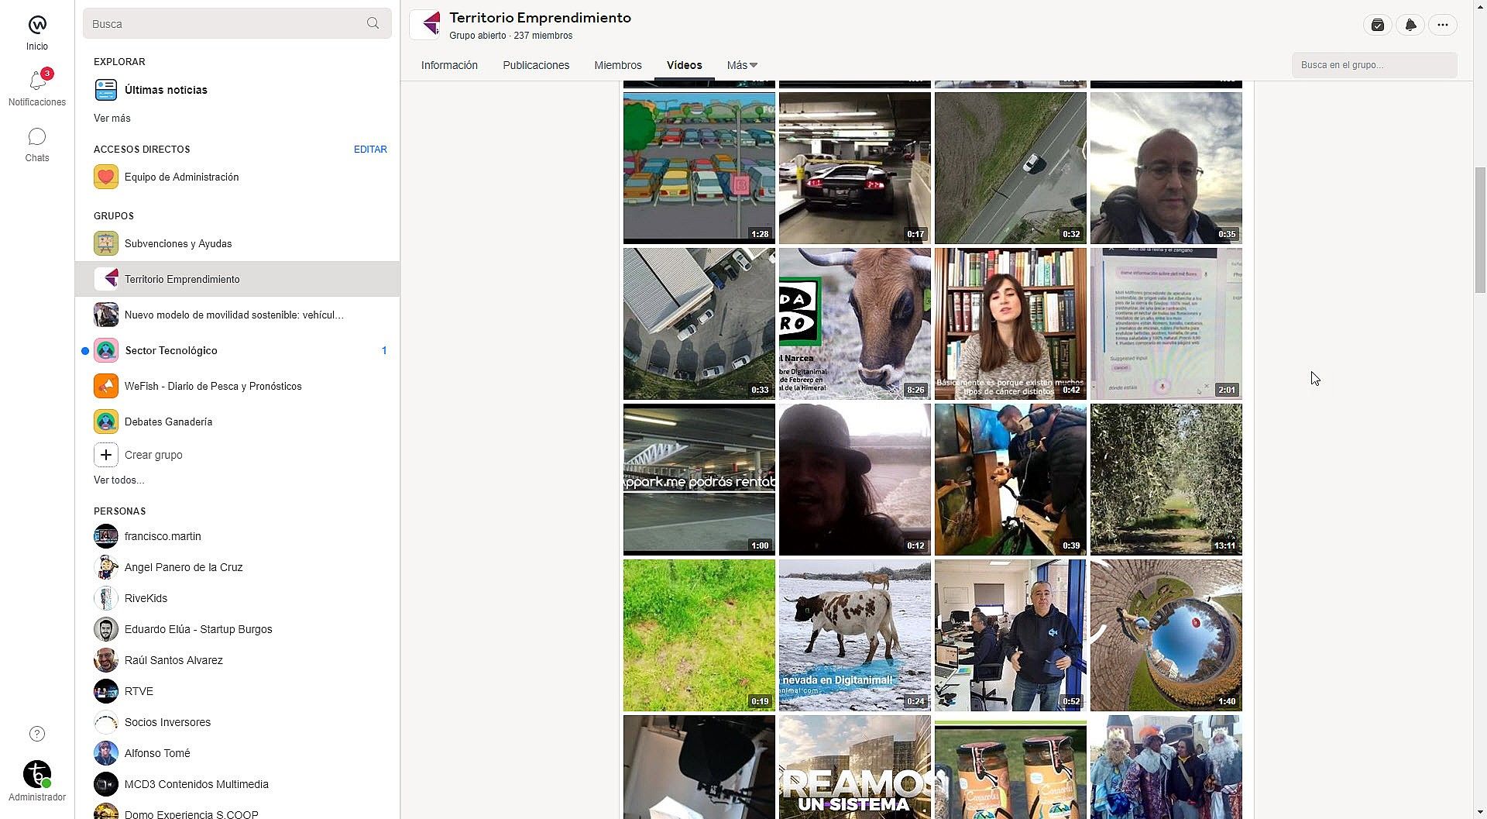Image resolution: width=1487 pixels, height=819 pixels.
Task: Click the Busca en el grupo field
Action: [x=1374, y=65]
